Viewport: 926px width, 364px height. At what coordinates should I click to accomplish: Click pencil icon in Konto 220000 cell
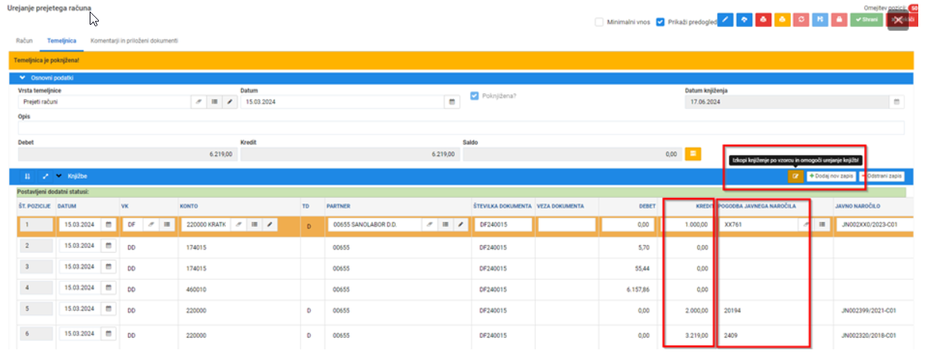click(270, 225)
